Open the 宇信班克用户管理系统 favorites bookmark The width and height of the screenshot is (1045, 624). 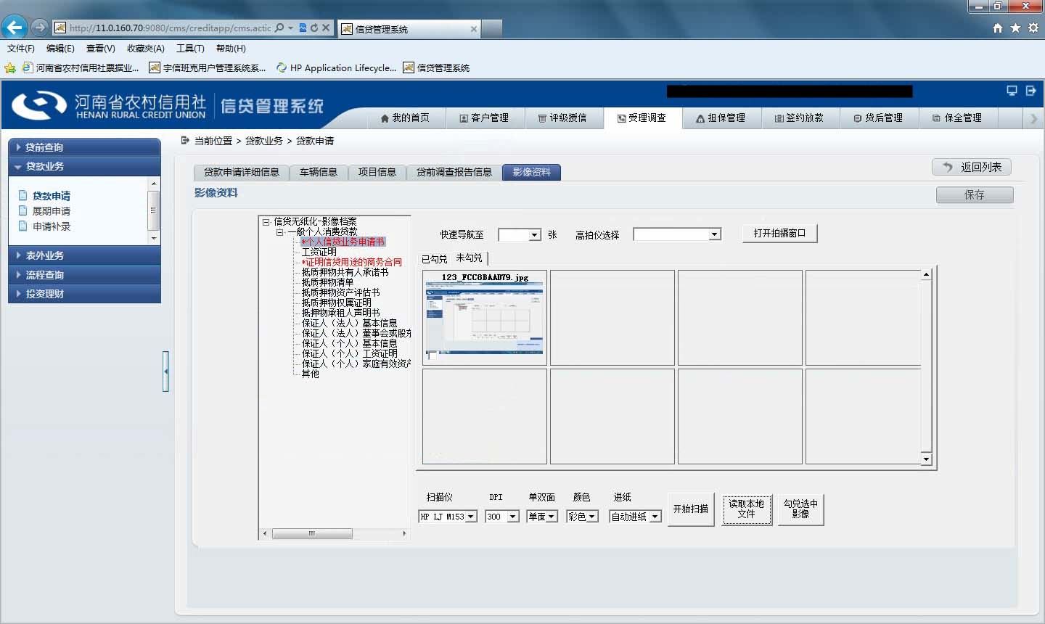coord(208,68)
